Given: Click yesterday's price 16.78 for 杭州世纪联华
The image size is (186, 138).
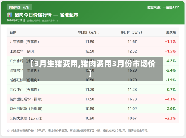Looking at the screenshot, I should (x=132, y=99).
